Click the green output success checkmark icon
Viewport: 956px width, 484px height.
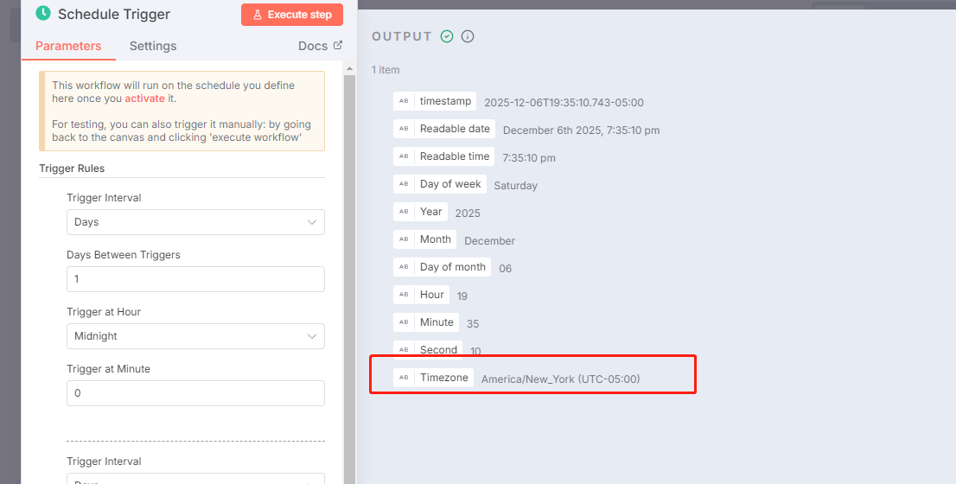tap(447, 36)
